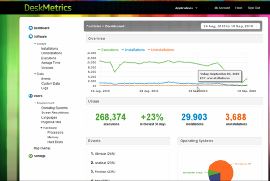Click the Dashboard home icon in sidebar

(30, 28)
